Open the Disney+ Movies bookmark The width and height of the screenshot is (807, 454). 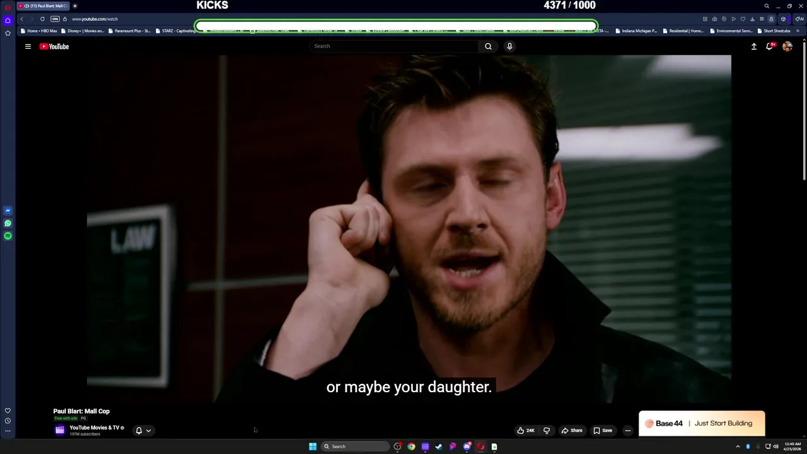[x=83, y=31]
